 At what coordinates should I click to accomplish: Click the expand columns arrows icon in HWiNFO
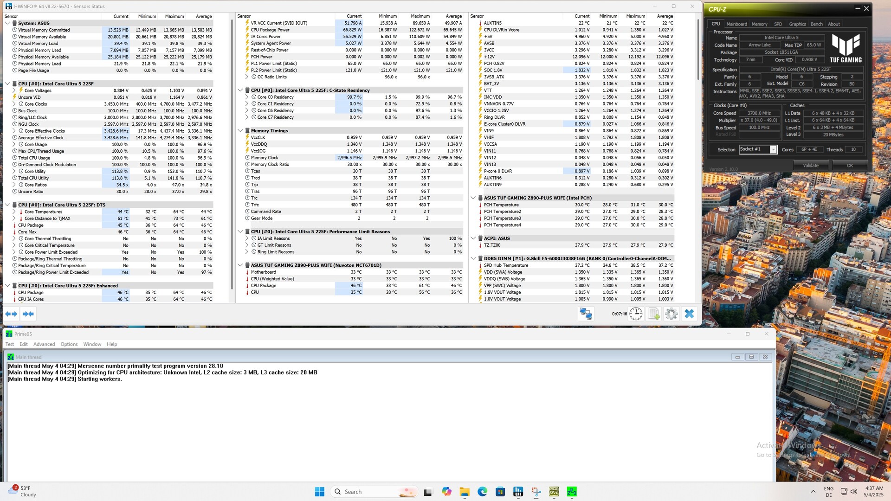pyautogui.click(x=11, y=314)
